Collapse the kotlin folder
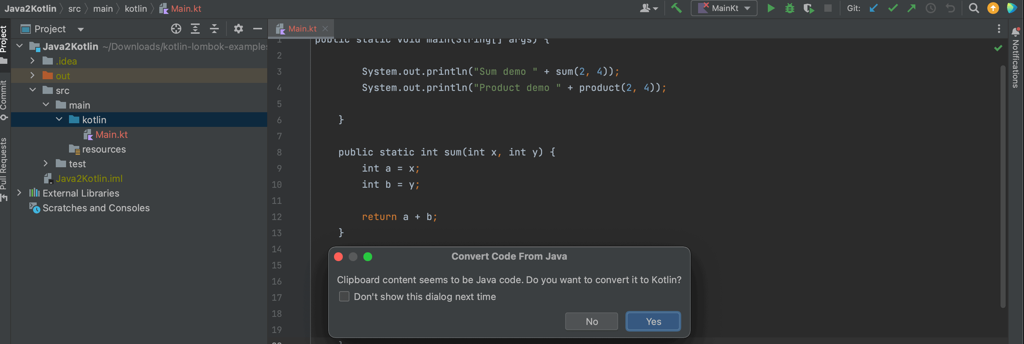1024x344 pixels. pyautogui.click(x=59, y=119)
